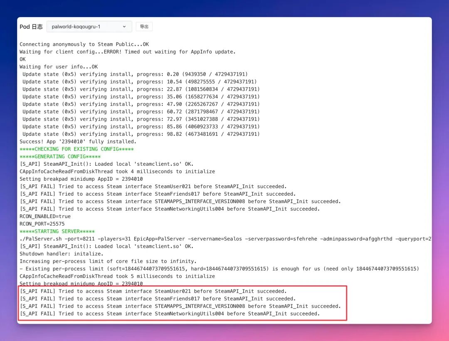Click the 导出 export button
The image size is (449, 341).
point(144,27)
